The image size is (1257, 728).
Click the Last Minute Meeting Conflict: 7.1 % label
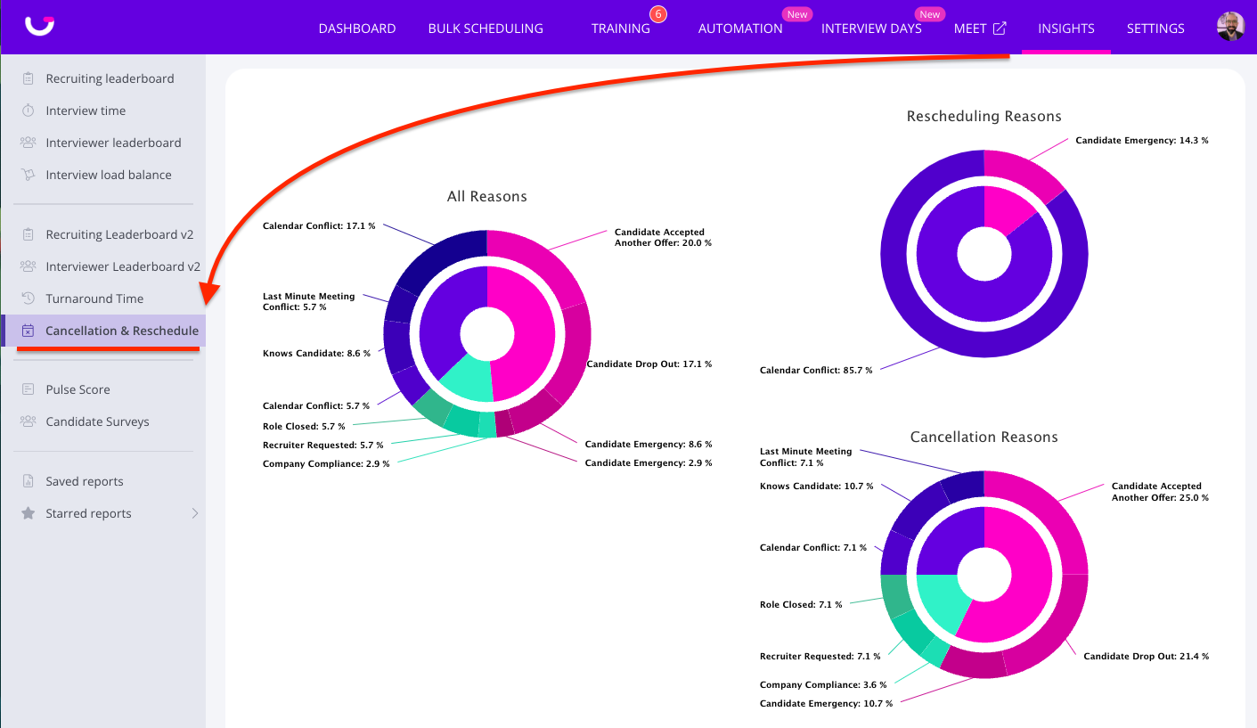tap(805, 457)
